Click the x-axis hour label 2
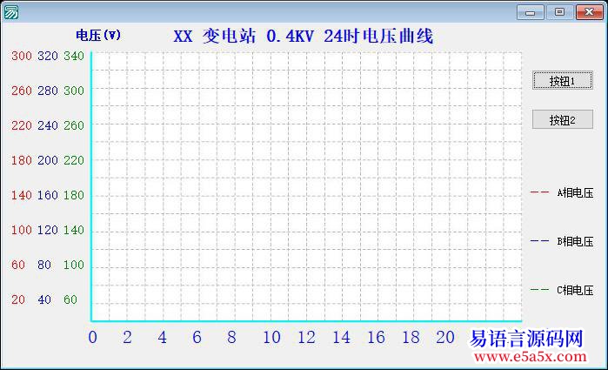 127,338
